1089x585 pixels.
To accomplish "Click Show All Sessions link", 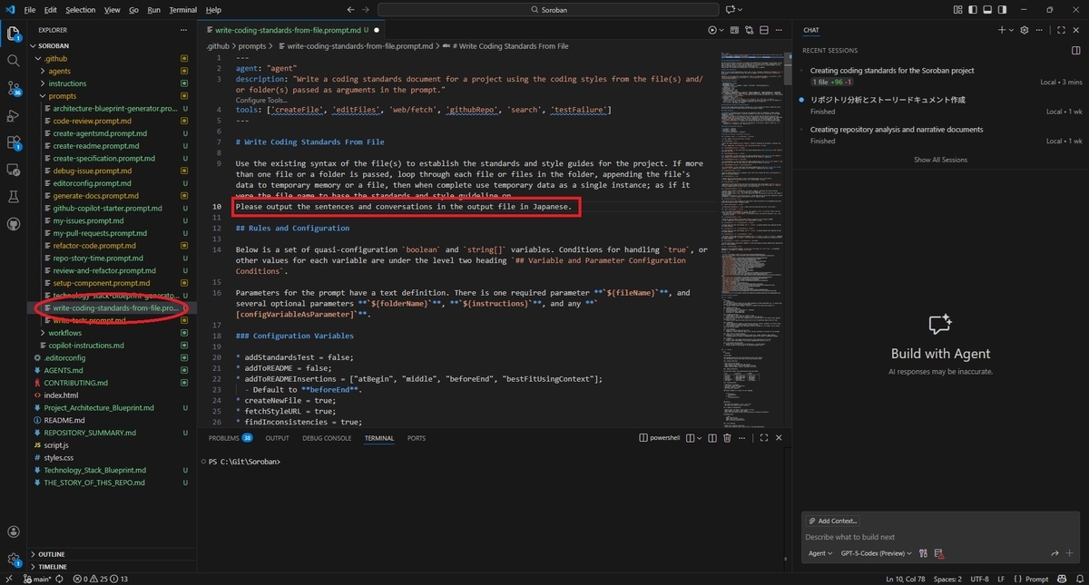I will [x=940, y=160].
